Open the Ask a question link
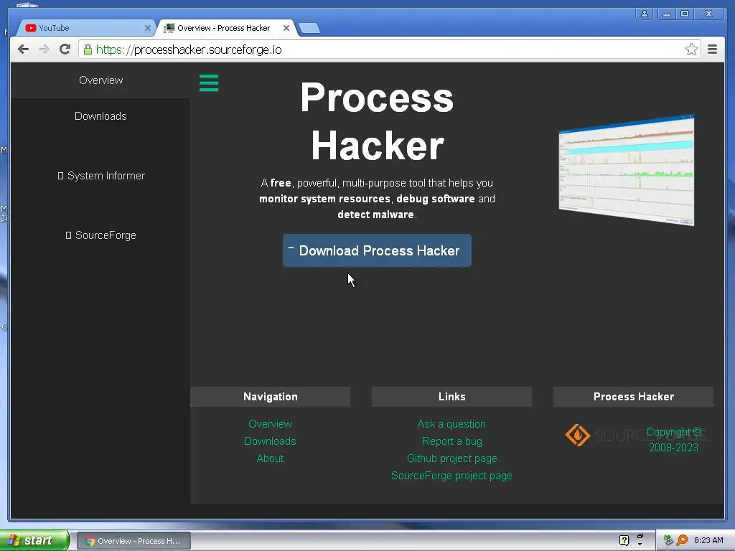 tap(451, 424)
